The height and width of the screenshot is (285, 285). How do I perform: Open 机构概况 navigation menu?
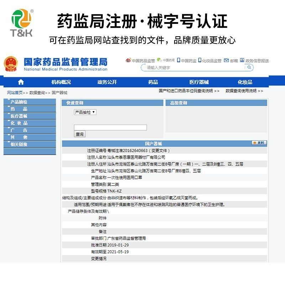point(61,82)
